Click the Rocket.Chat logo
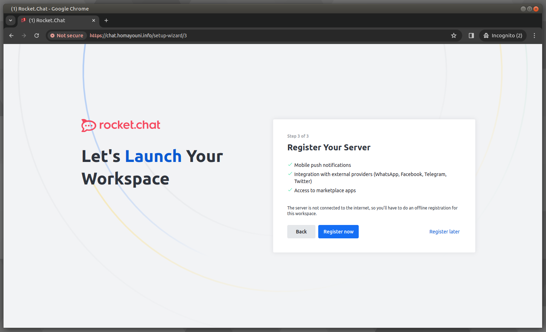Screen dimensions: 546x332 [x=121, y=125]
